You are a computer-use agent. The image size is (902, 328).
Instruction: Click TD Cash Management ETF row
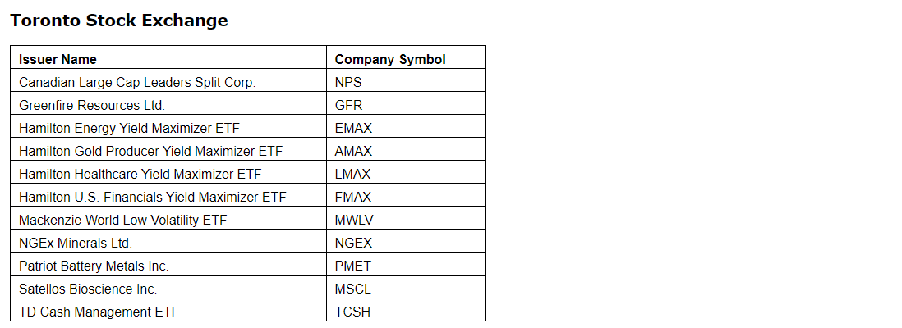click(x=99, y=312)
